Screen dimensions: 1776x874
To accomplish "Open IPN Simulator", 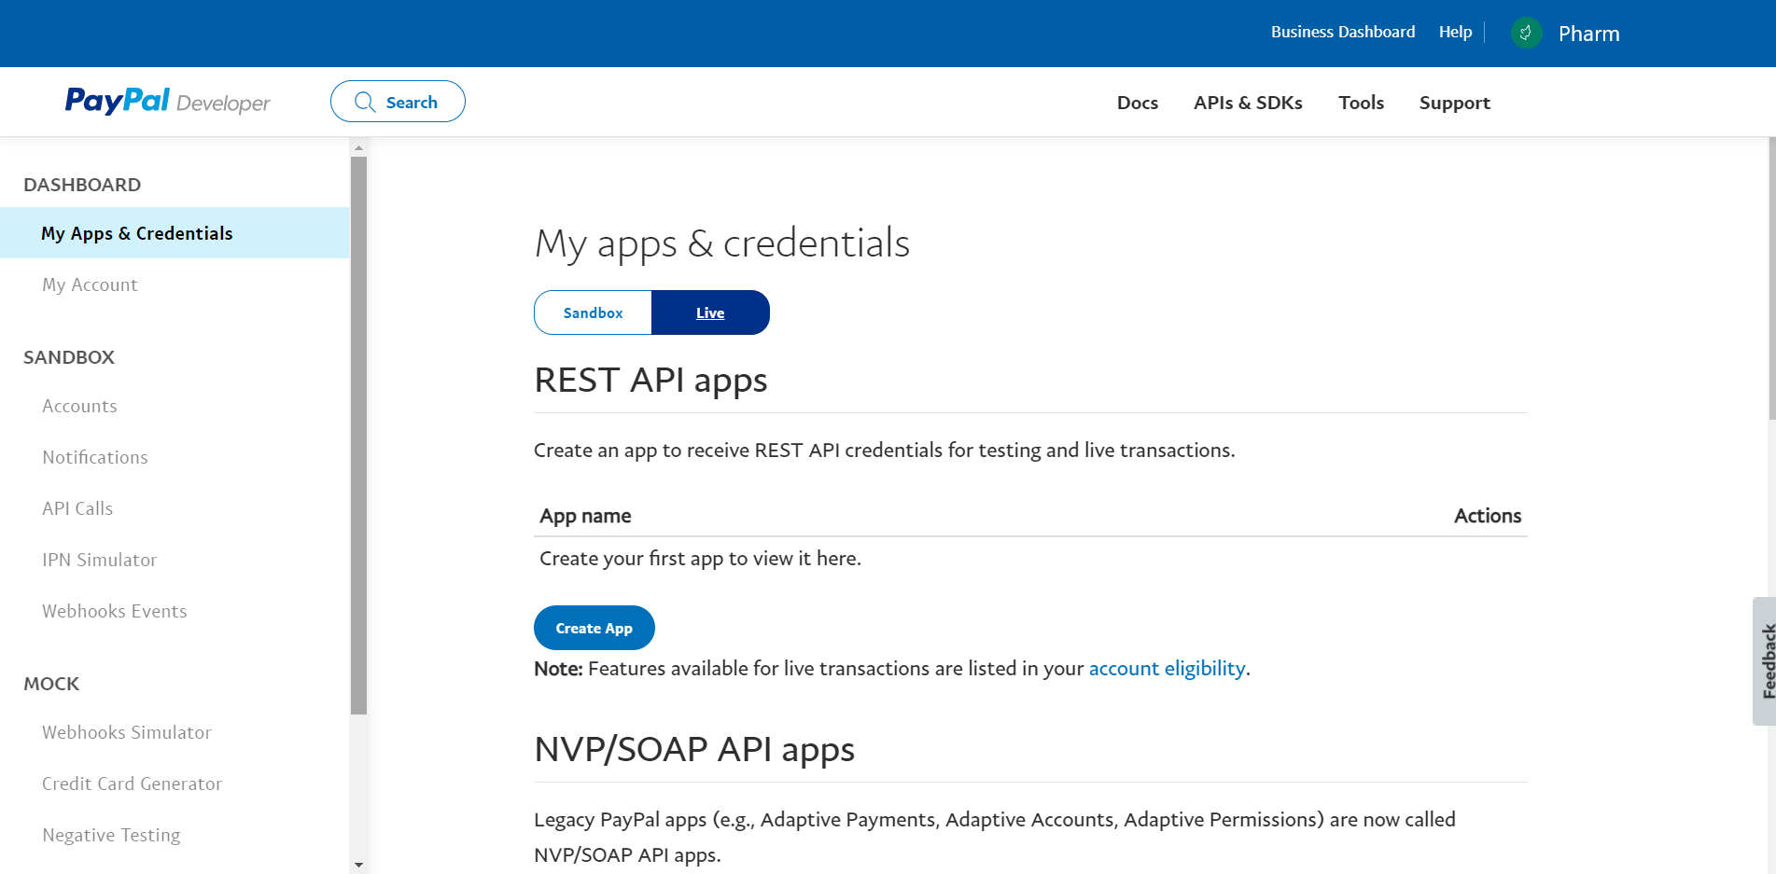I will pyautogui.click(x=100, y=560).
